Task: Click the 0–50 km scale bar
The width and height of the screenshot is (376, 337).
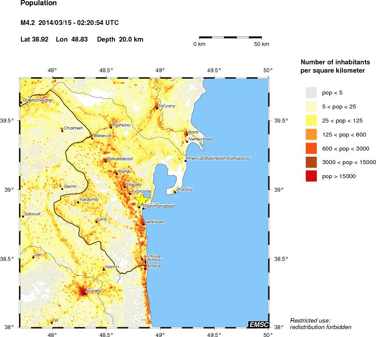Action: (230, 38)
